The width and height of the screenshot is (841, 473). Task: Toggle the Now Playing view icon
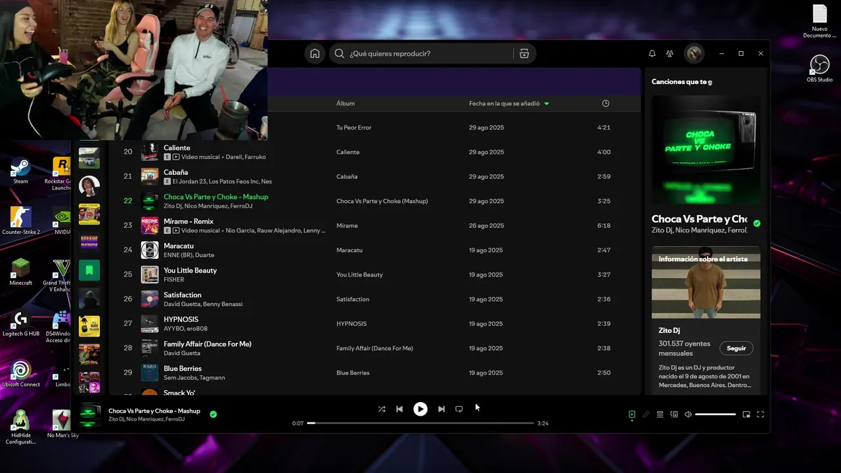(631, 415)
